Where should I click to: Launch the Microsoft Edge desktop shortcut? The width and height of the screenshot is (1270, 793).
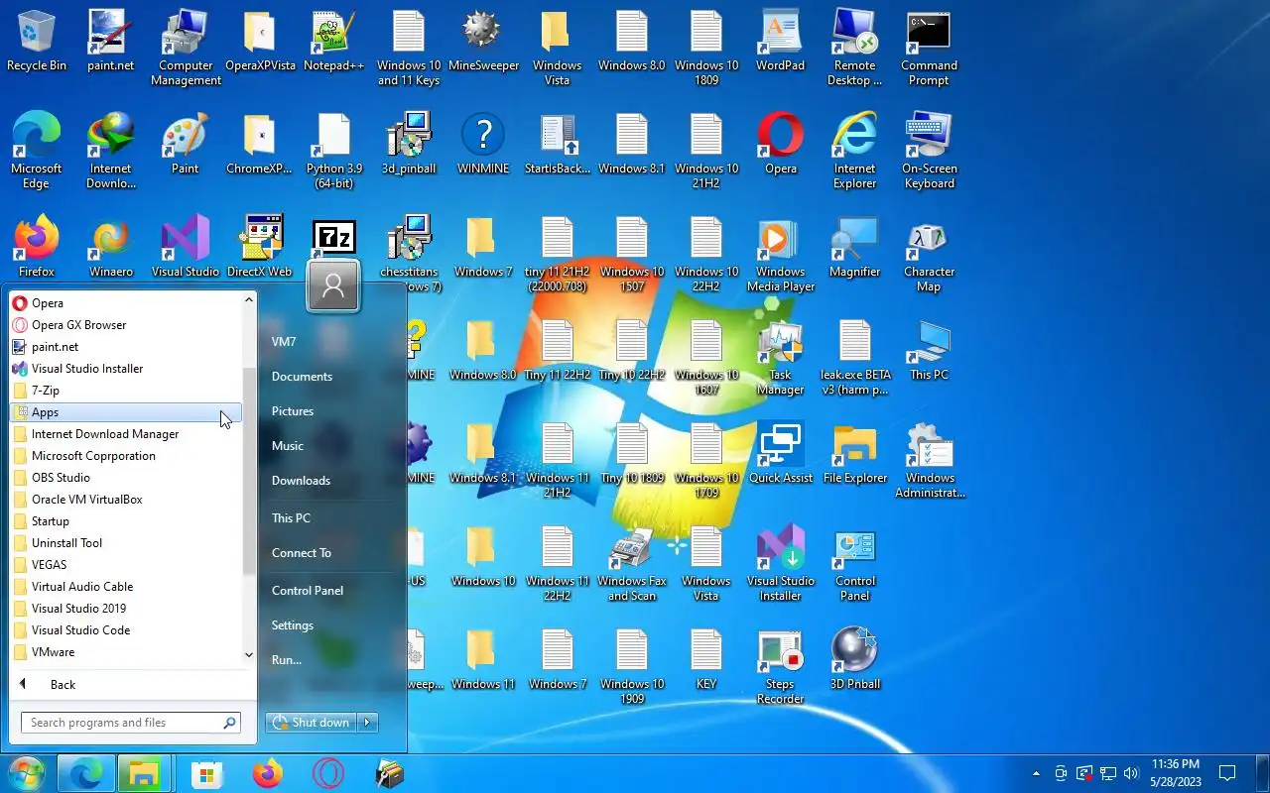(x=37, y=151)
